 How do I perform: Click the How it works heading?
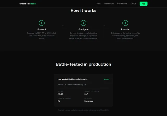(x=83, y=10)
